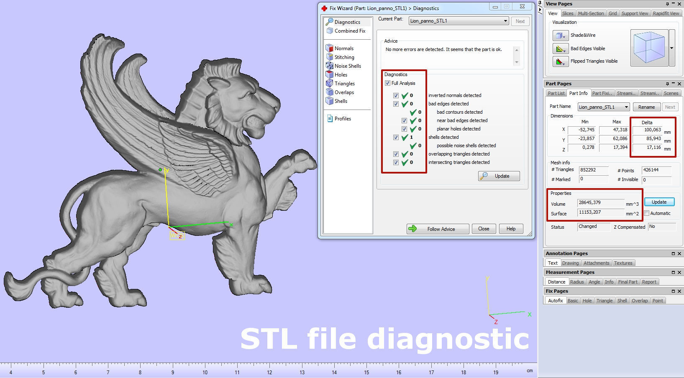Screen dimensions: 684x378
Task: Click the view cube preview thumbnail
Action: 649,48
